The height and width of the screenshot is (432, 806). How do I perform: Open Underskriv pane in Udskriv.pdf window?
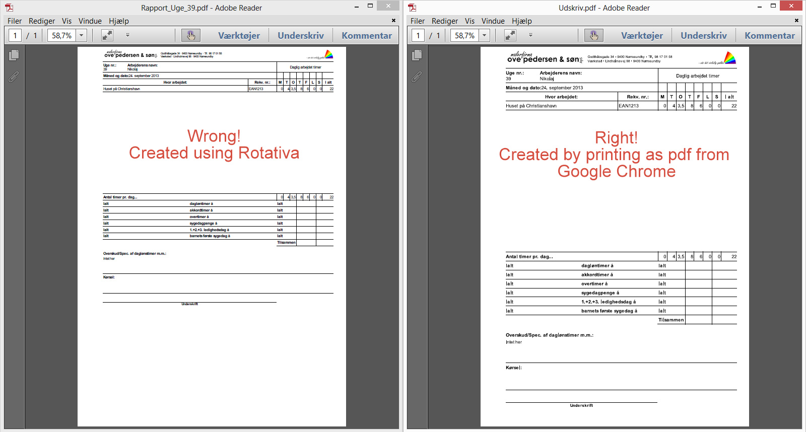click(x=704, y=36)
